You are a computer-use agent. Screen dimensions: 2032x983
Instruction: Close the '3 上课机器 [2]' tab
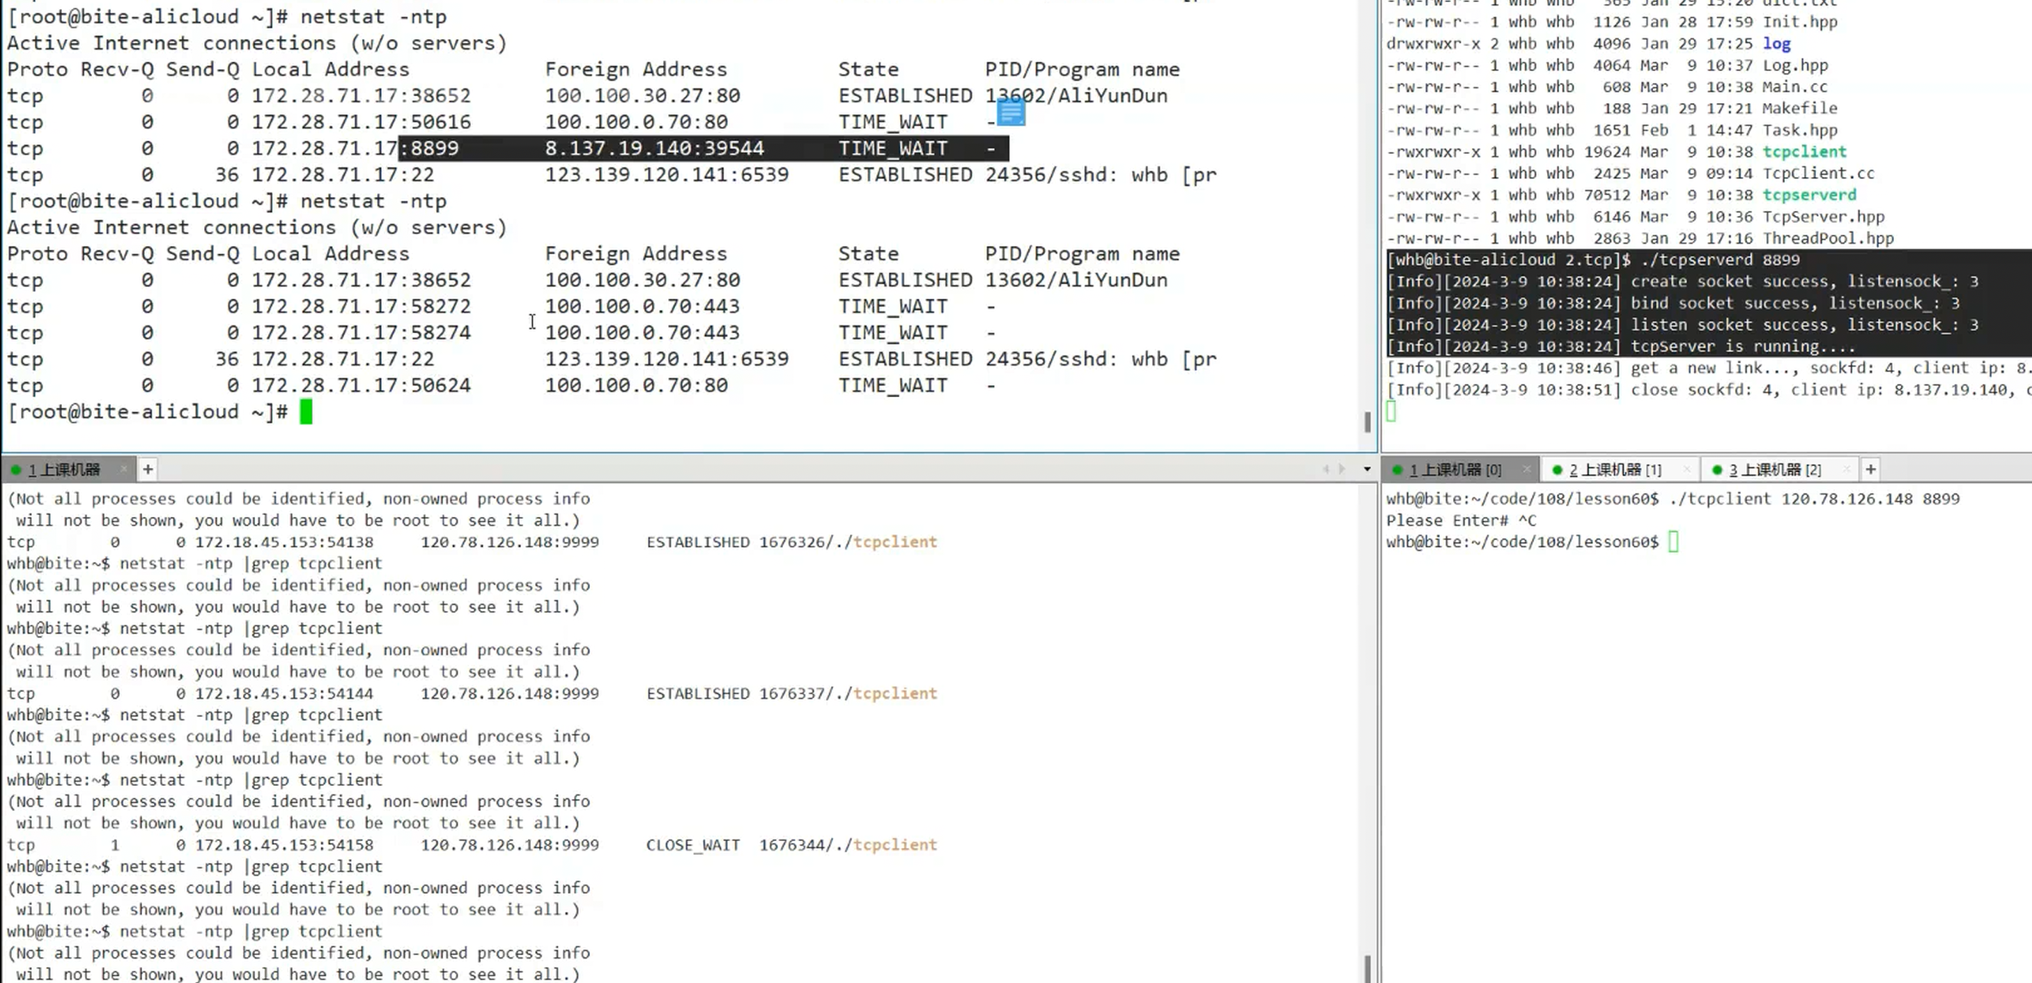coord(1847,470)
